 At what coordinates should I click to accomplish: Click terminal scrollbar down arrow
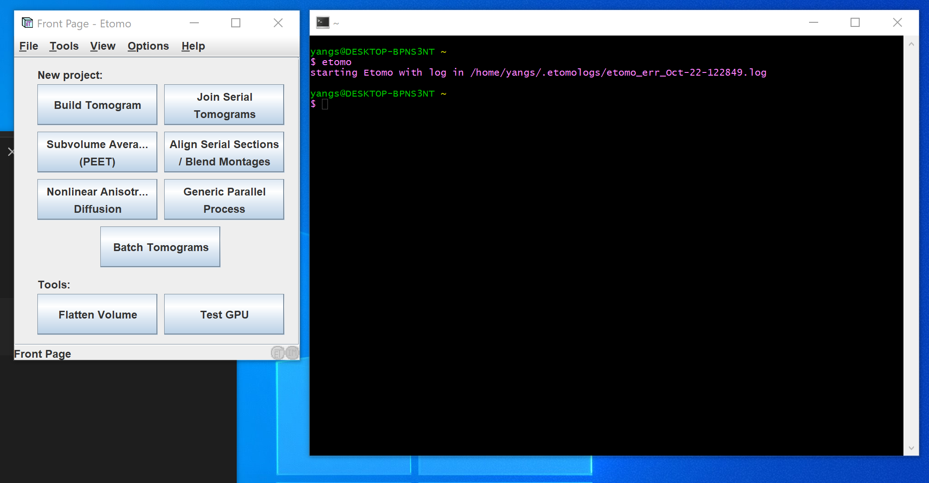click(911, 448)
